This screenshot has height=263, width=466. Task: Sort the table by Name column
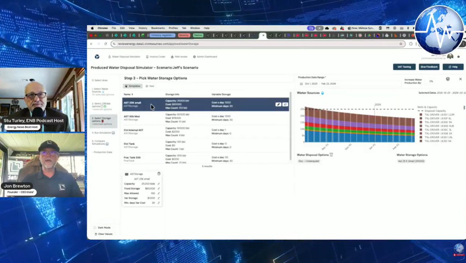point(128,94)
